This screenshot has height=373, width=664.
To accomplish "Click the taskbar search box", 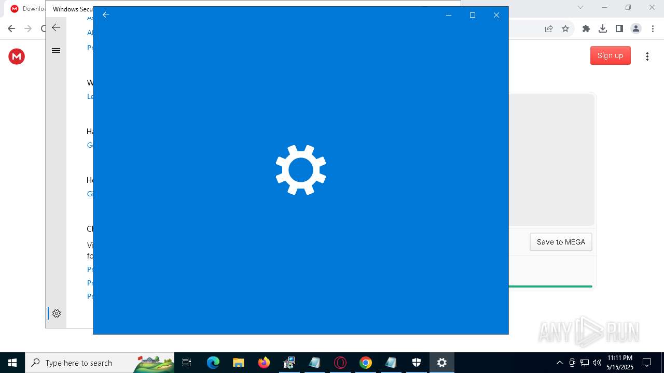I will pos(100,363).
